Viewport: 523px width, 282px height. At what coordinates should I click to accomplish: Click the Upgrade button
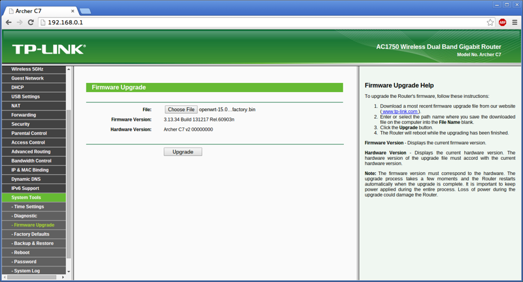(x=183, y=152)
